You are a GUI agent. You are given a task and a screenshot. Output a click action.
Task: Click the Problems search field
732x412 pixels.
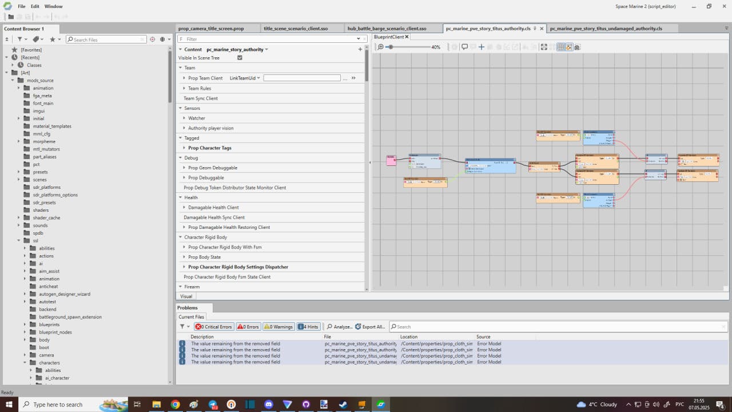pos(558,327)
